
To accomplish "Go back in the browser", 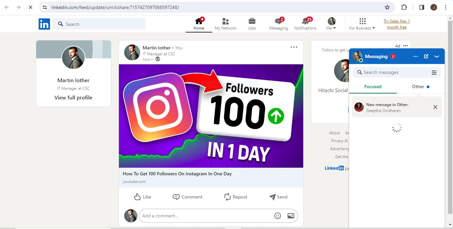I will (7, 7).
